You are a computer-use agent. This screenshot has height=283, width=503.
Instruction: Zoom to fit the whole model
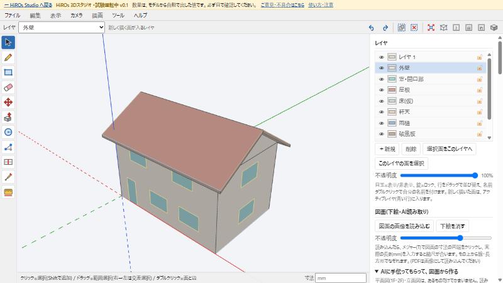click(x=431, y=28)
